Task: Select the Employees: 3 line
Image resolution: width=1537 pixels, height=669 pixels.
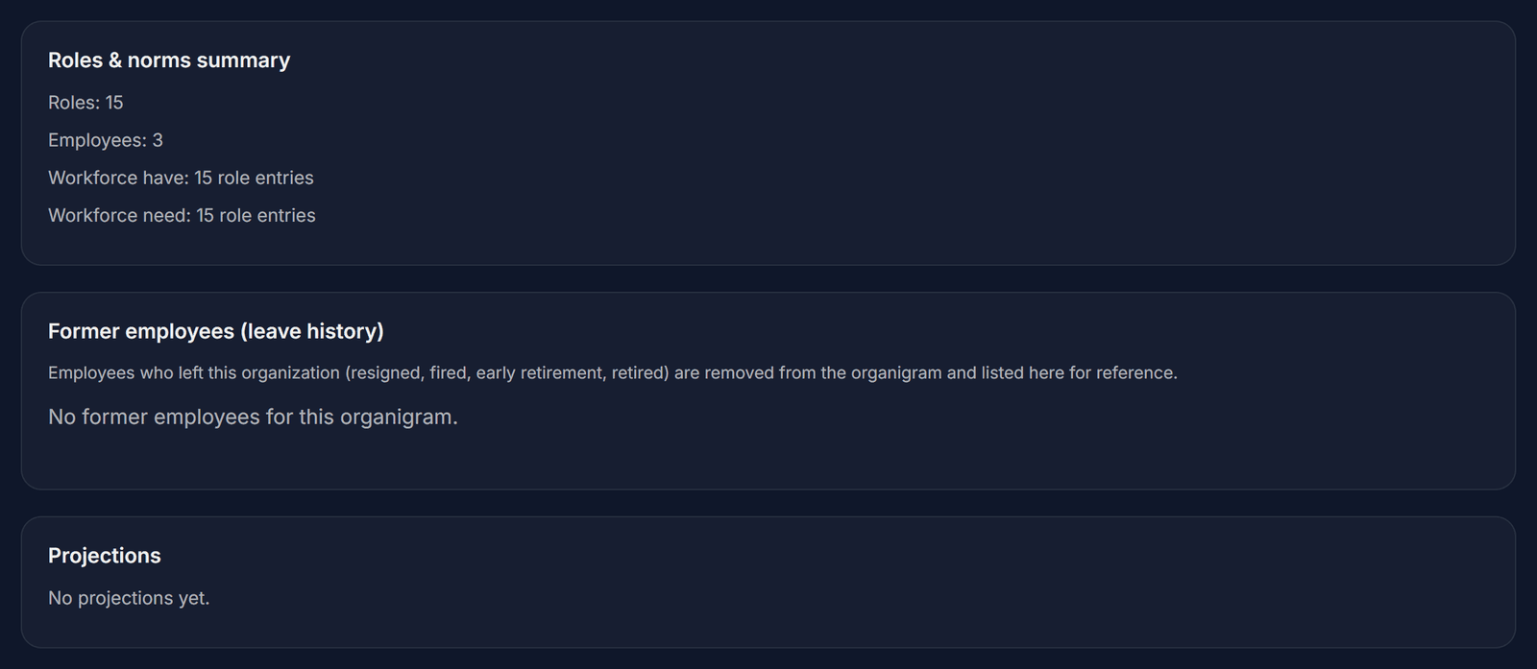Action: tap(106, 140)
